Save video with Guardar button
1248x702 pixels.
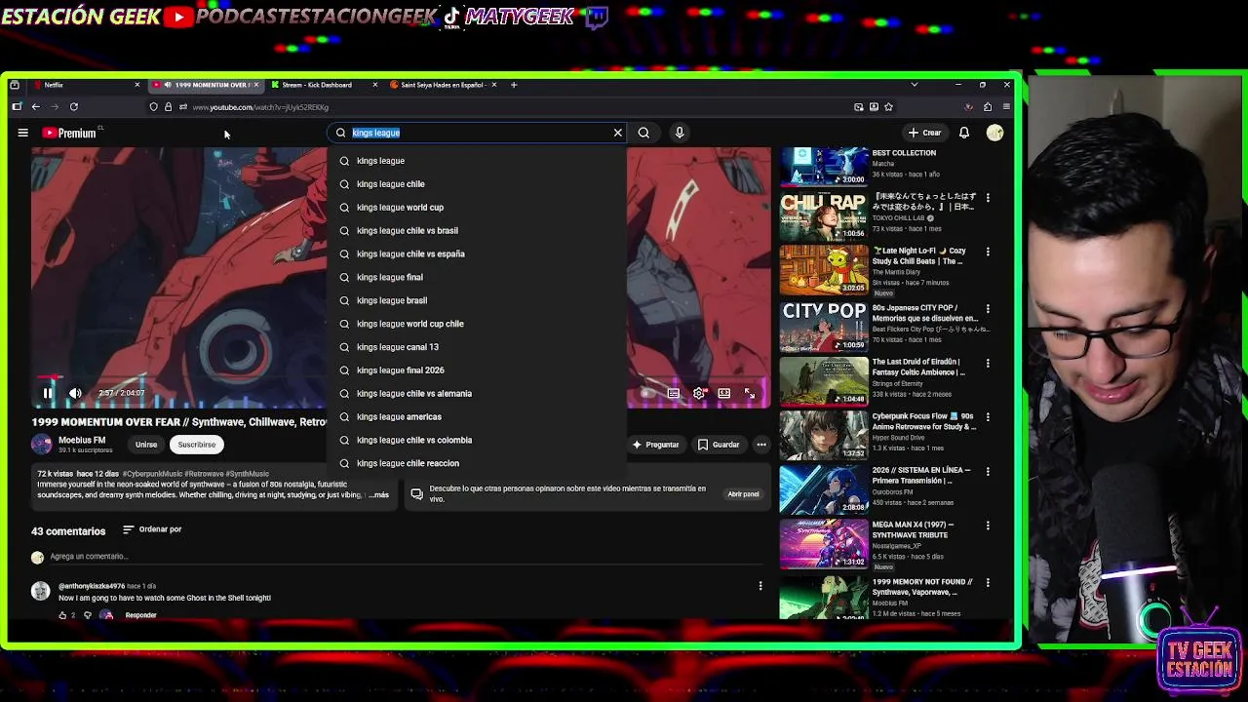[x=719, y=445]
